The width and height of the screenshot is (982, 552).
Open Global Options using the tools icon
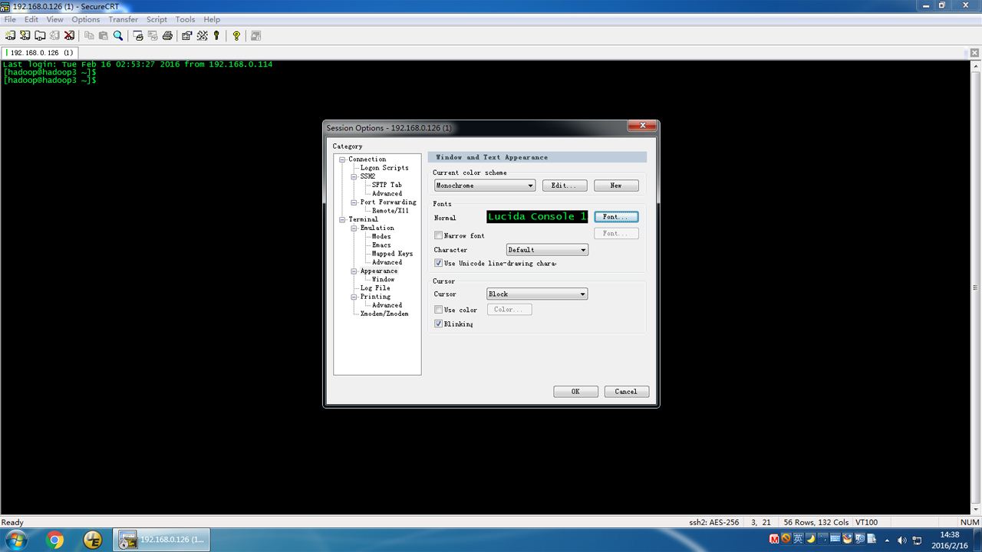(x=202, y=35)
